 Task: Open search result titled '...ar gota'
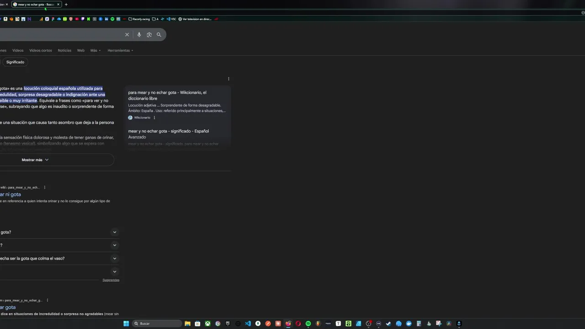pyautogui.click(x=8, y=307)
